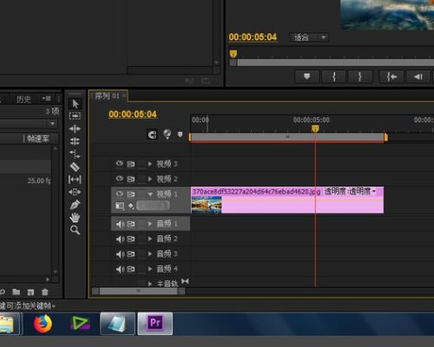
Task: Select the Pen tool
Action: [75, 205]
